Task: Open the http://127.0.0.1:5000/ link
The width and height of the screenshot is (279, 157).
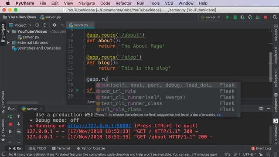Action: 99,126
